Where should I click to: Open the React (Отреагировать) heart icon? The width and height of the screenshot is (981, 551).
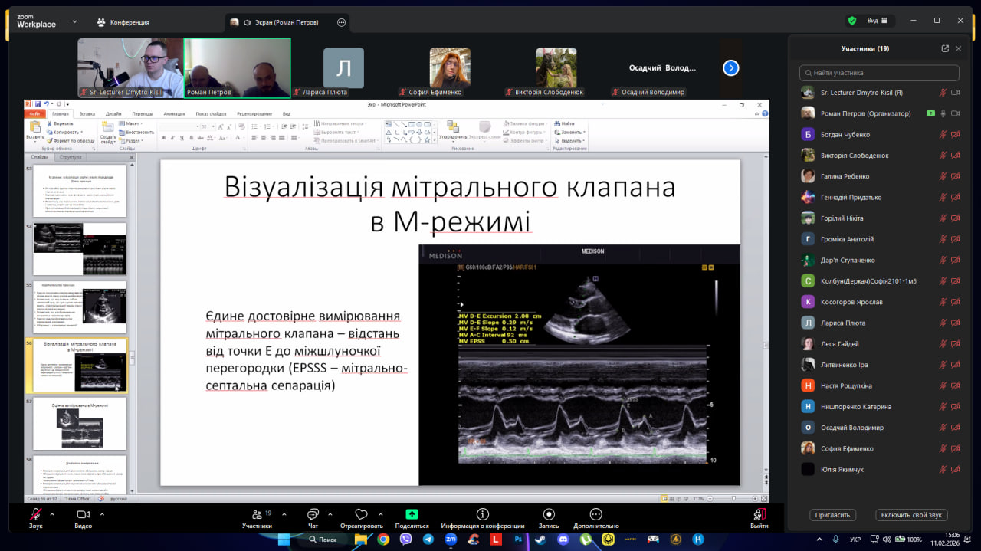(361, 514)
